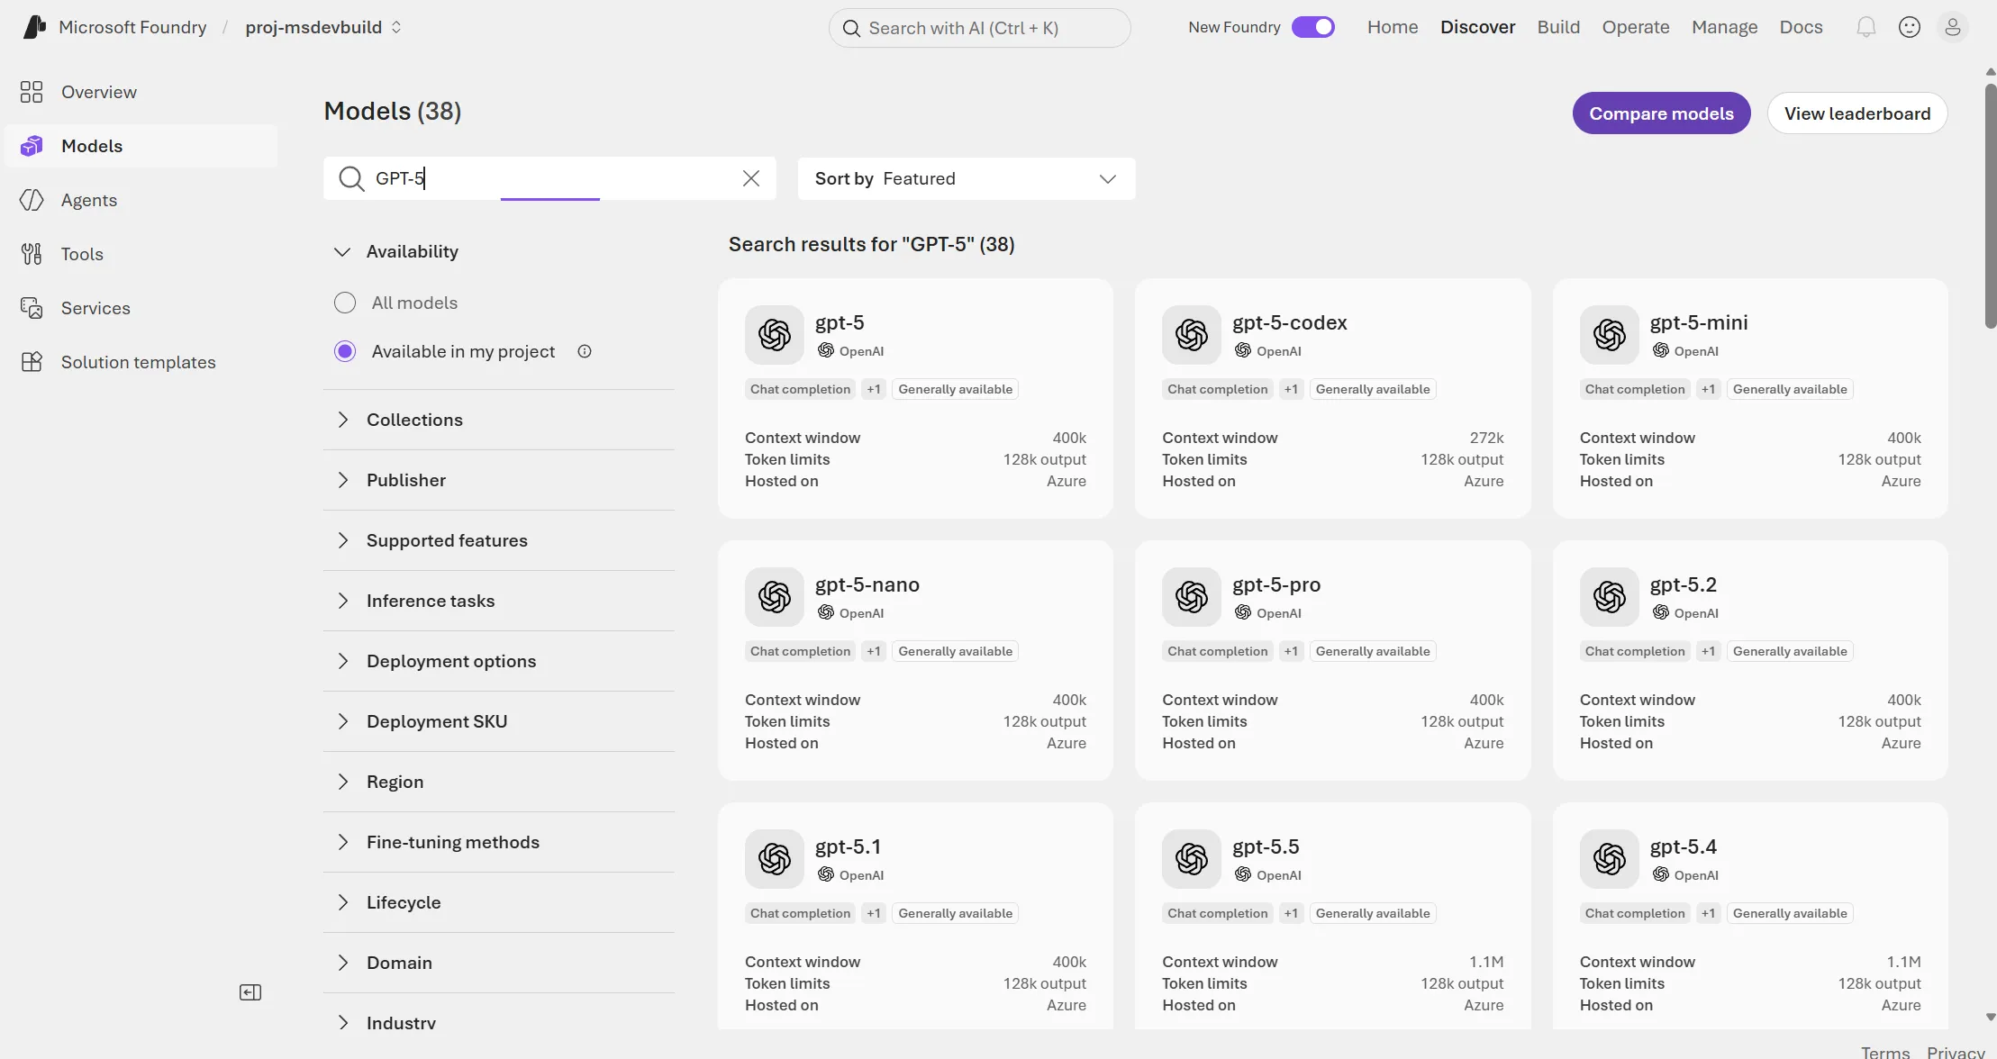1997x1059 pixels.
Task: Click the Privacy link in footer
Action: (1956, 1052)
